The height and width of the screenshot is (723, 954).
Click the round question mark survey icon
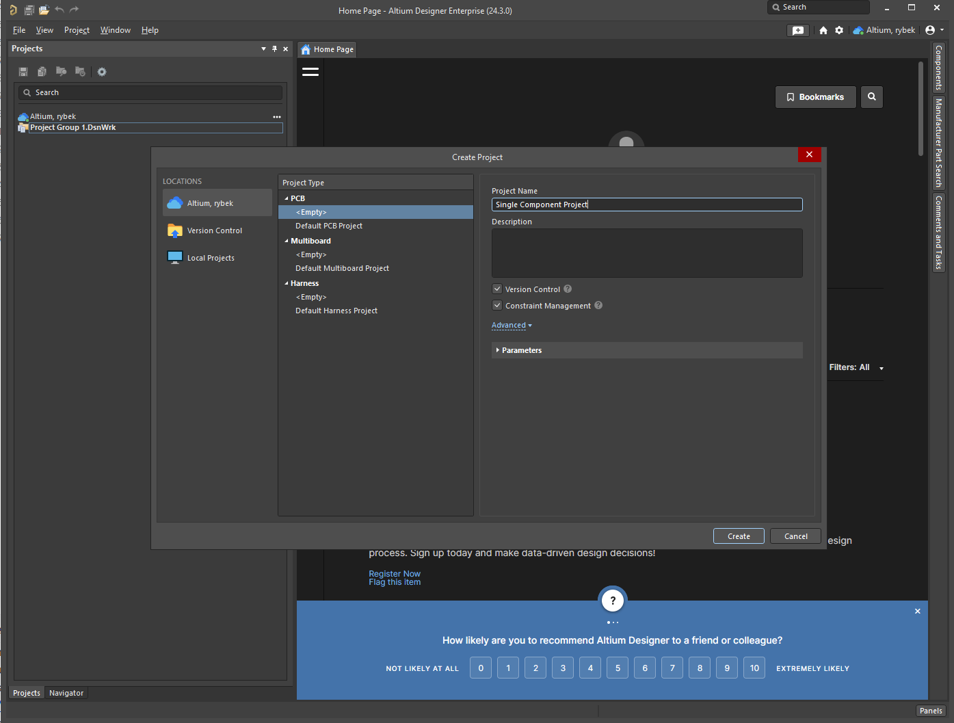point(613,601)
